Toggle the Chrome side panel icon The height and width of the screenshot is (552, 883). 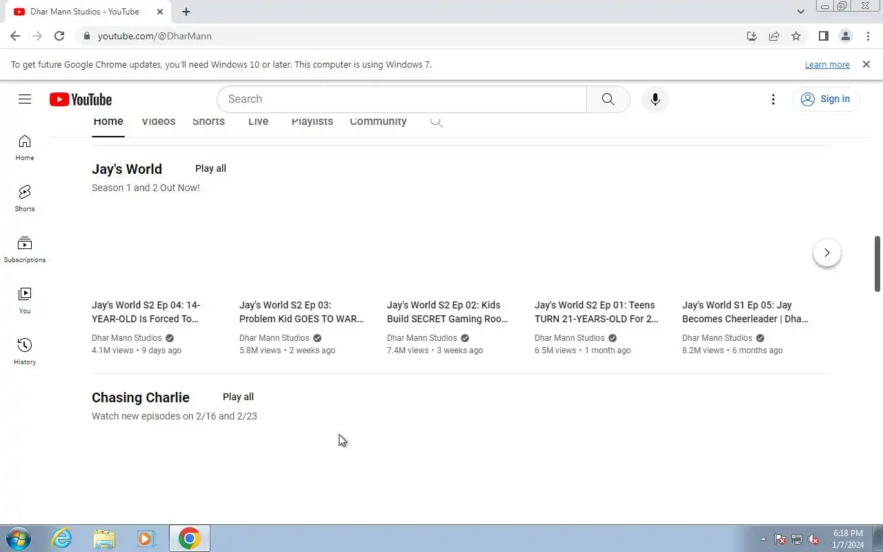[823, 36]
